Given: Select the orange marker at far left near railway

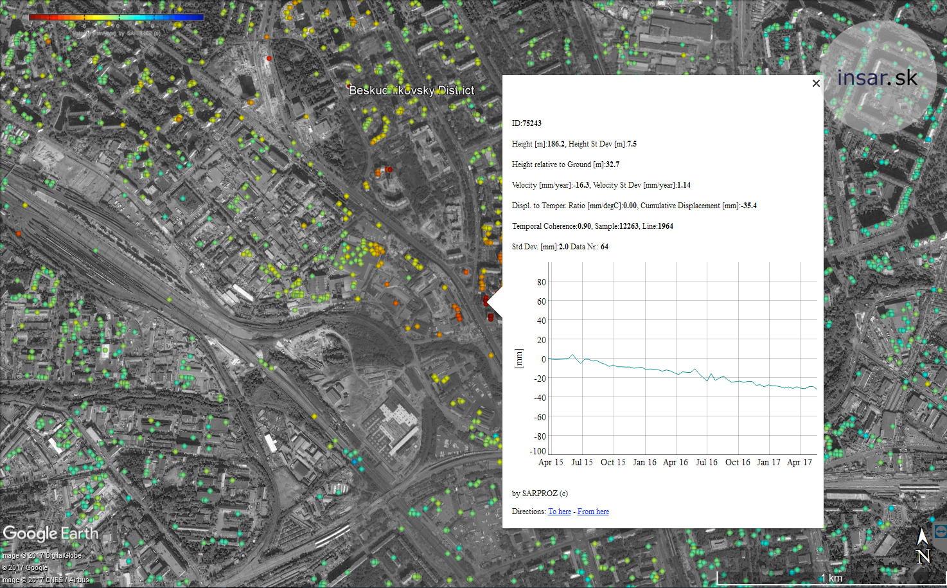Looking at the screenshot, I should (19, 233).
